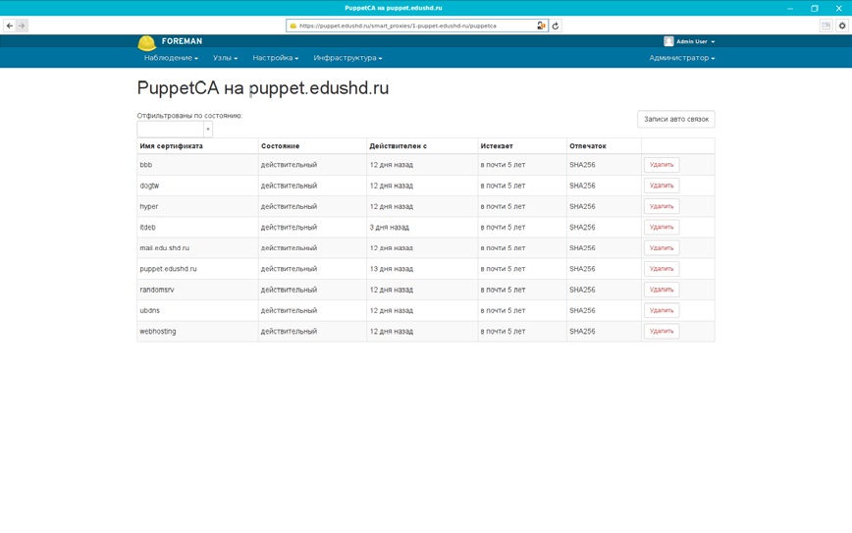Click the state 'действительный' in hyper row
852x533 pixels.
[289, 206]
